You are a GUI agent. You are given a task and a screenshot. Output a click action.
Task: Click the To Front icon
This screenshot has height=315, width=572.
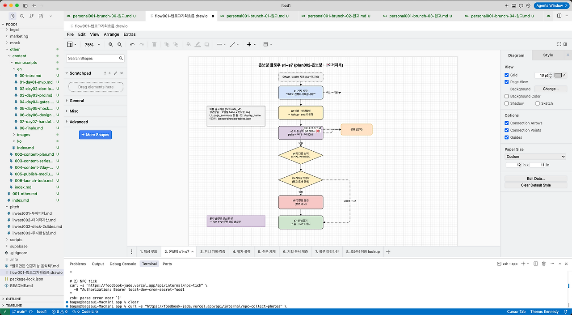click(167, 44)
